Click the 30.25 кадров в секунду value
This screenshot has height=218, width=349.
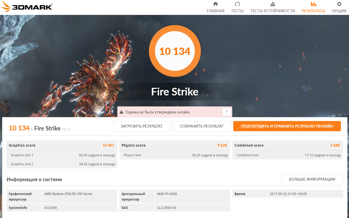click(210, 155)
